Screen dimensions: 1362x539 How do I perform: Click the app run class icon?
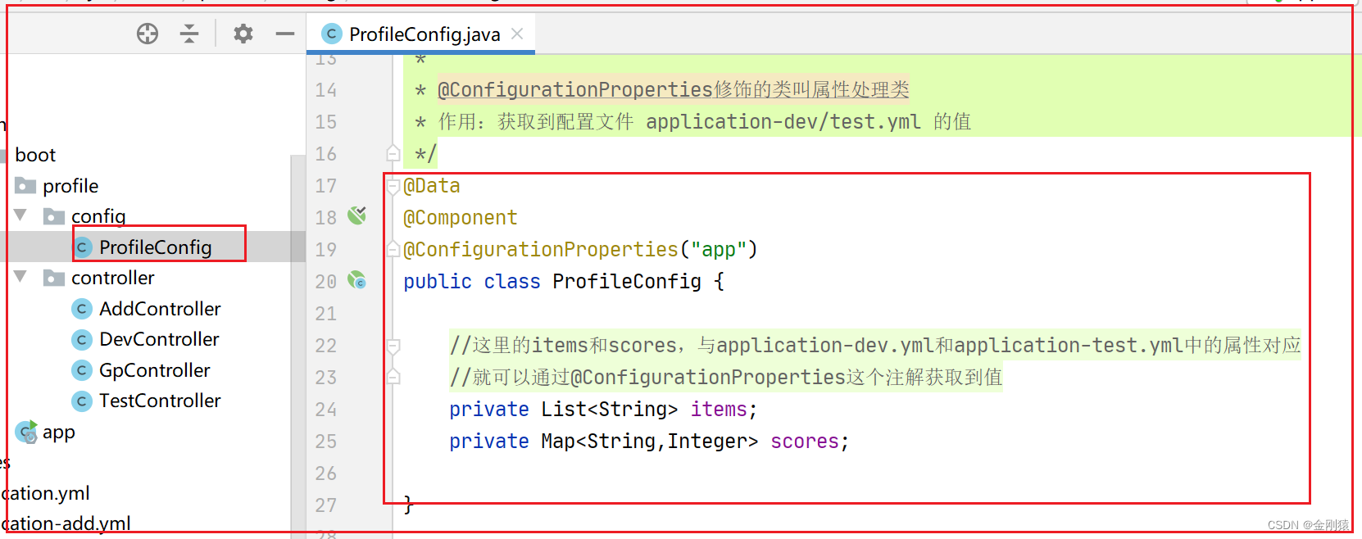point(27,432)
